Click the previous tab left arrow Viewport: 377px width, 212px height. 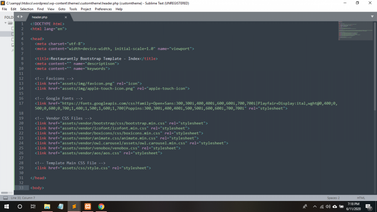(18, 17)
